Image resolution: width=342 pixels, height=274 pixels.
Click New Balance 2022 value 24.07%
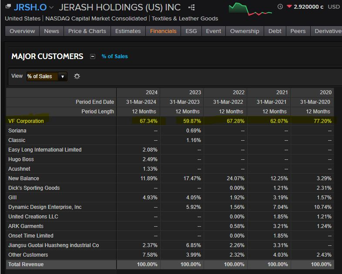(235, 178)
